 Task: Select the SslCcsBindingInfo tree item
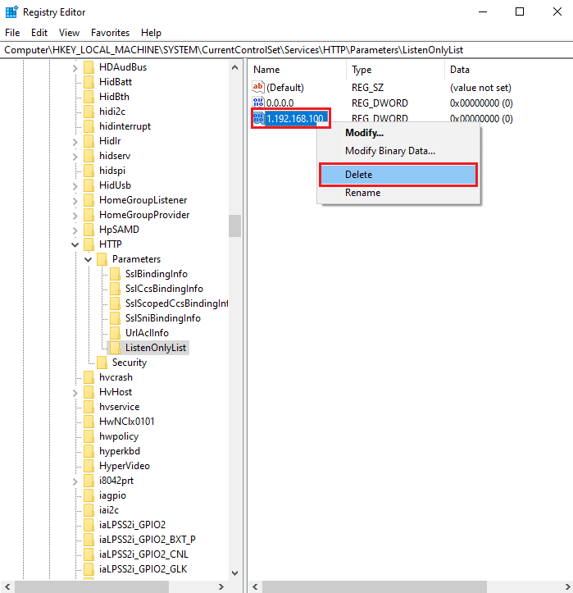(164, 289)
